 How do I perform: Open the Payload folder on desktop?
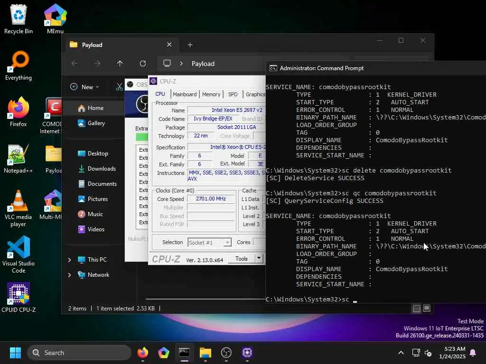[x=54, y=158]
